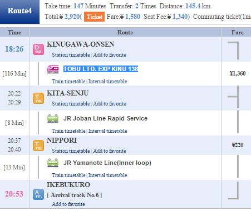251x211 pixels.
Task: Add Kinugawa-Onsen to favorite
Action: click(x=110, y=55)
